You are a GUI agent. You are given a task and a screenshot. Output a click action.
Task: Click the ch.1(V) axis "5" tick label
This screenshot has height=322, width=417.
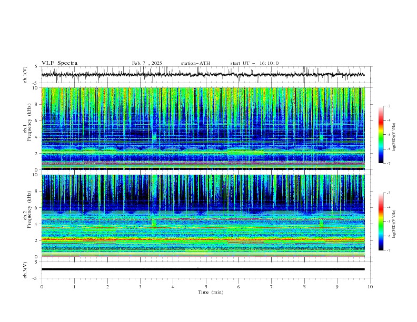(x=36, y=67)
